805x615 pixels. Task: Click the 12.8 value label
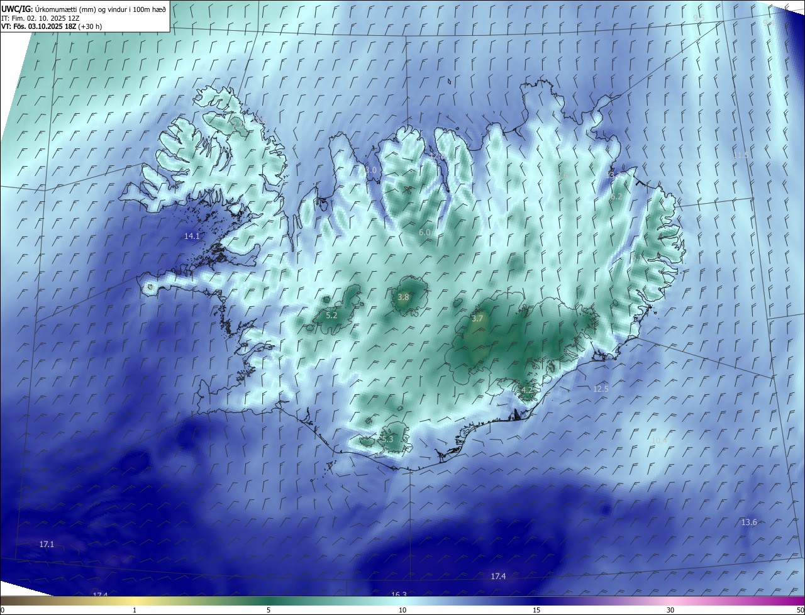(437, 156)
